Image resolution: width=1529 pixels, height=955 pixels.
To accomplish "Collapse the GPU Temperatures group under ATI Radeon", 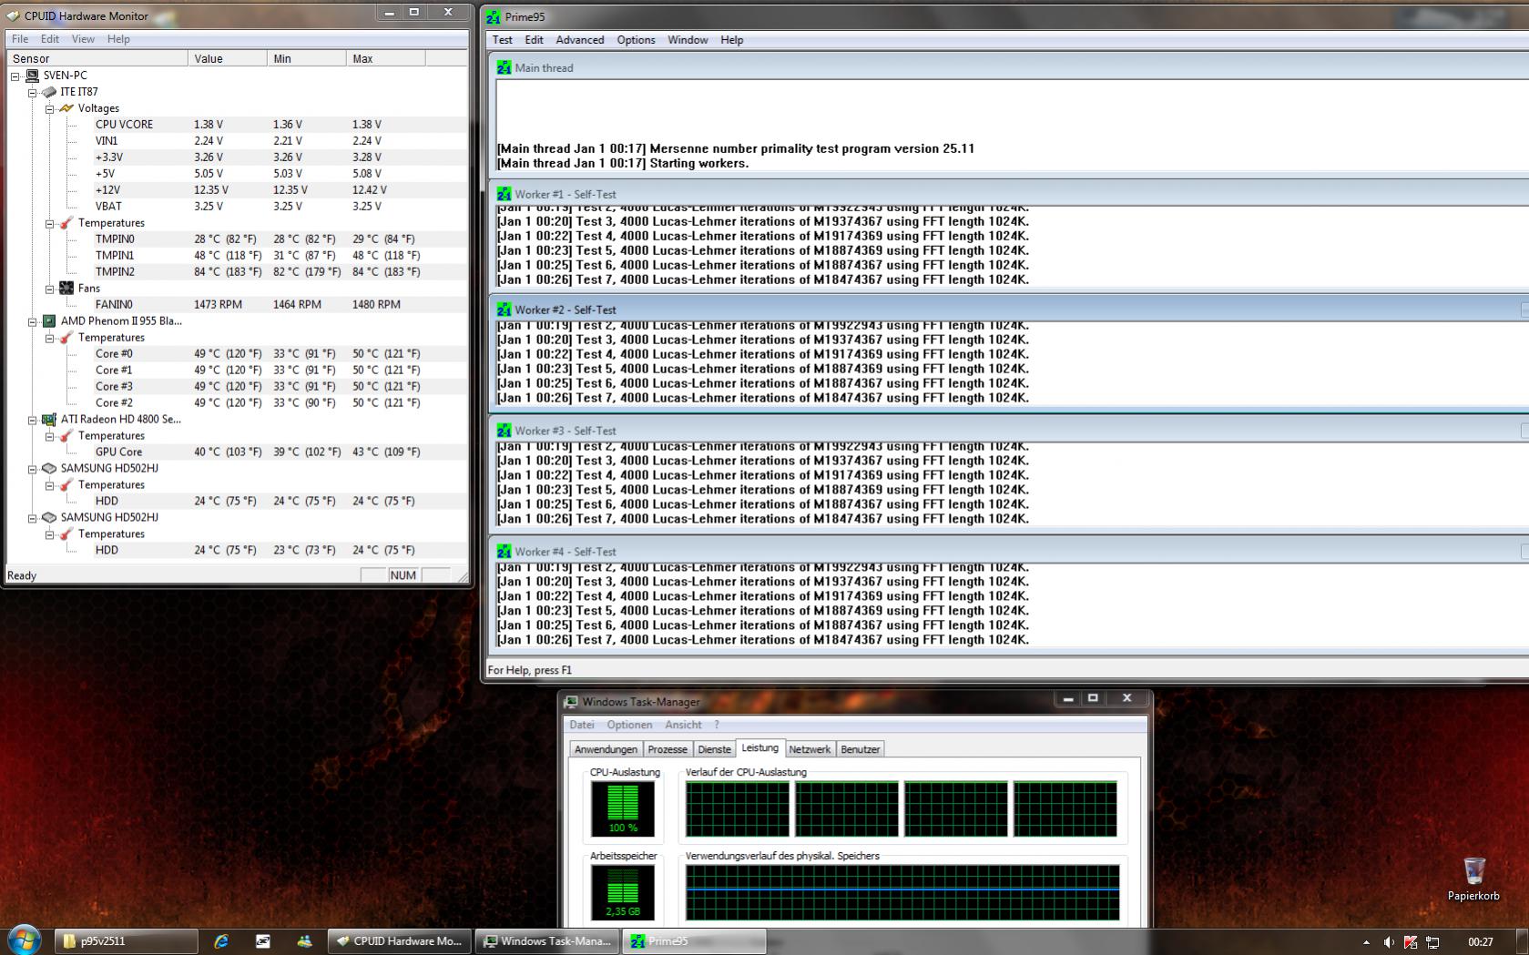I will pos(50,436).
